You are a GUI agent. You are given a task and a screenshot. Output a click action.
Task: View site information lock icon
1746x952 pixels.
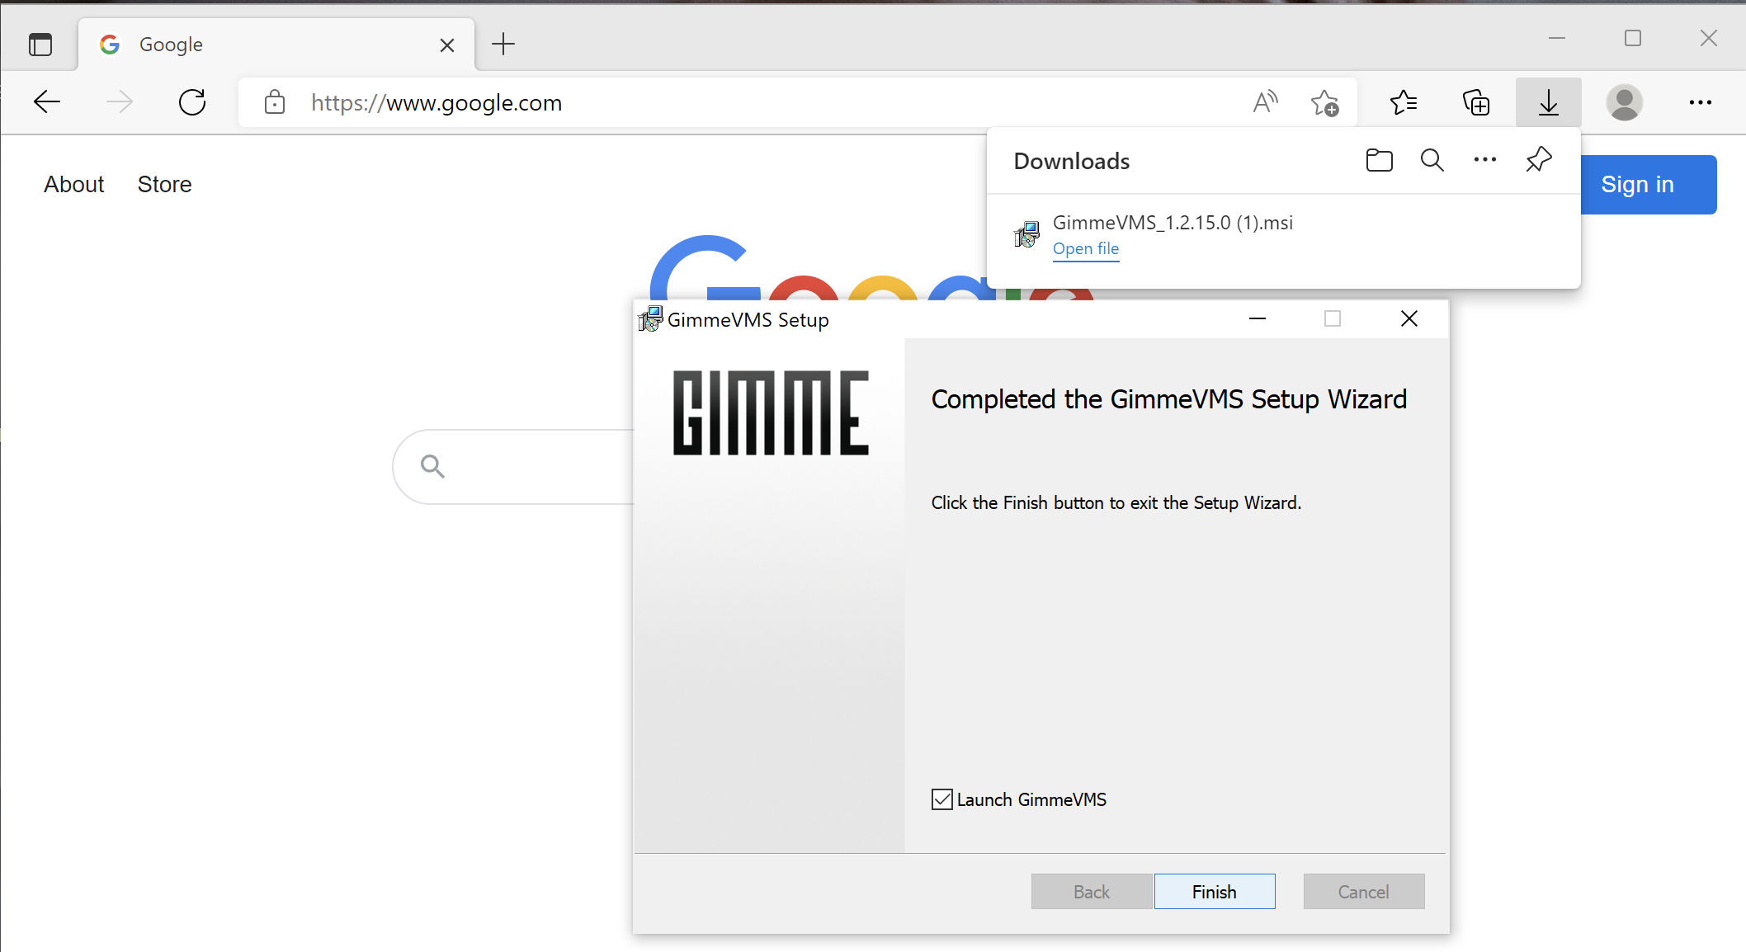[275, 102]
